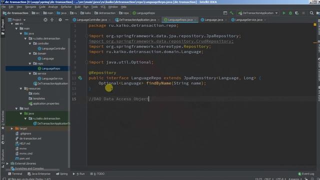This screenshot has width=320, height=180.
Task: Click the LanguageRepo breadcrumb
Action: point(143,13)
